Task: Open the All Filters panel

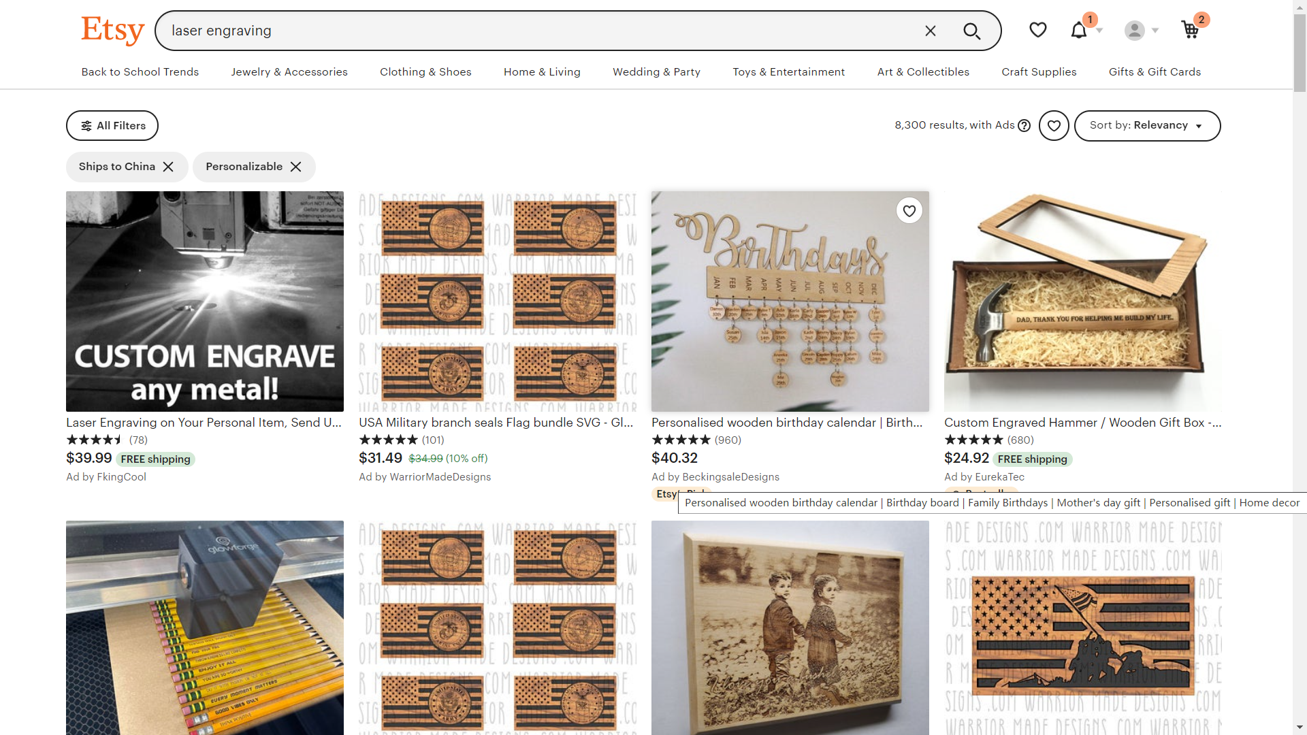Action: [112, 126]
